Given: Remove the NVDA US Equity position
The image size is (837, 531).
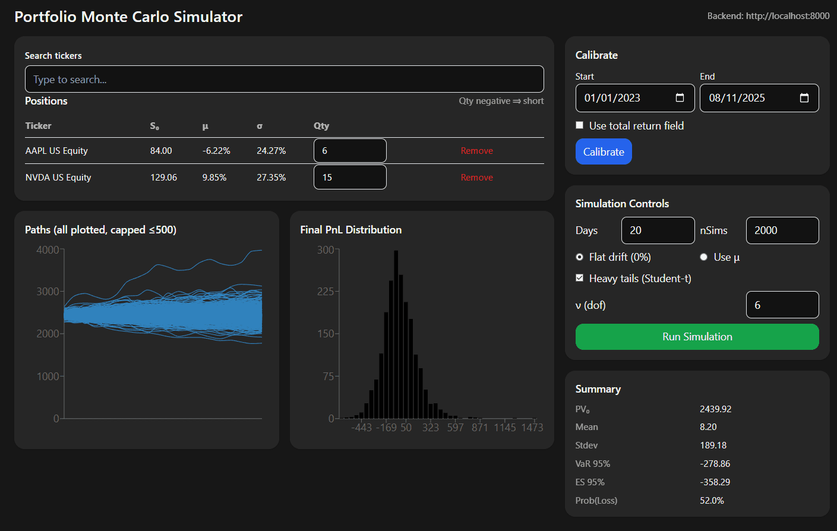Looking at the screenshot, I should tap(476, 177).
